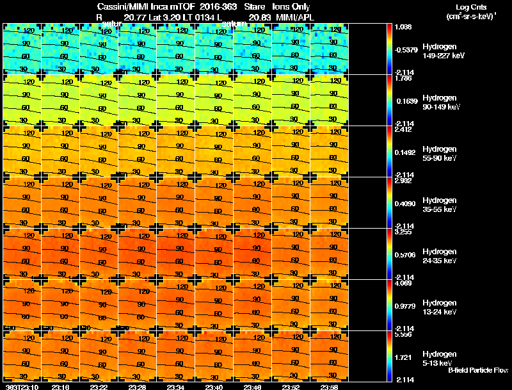Open the 13-24 keV image panel at 23:40
This screenshot has height=390, width=512.
click(x=214, y=305)
